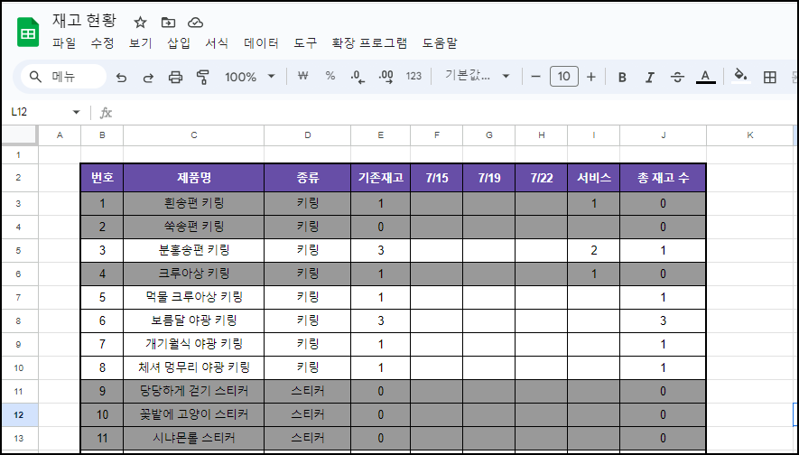This screenshot has width=799, height=455.
Task: Click the 서비스 header cell
Action: [x=594, y=178]
